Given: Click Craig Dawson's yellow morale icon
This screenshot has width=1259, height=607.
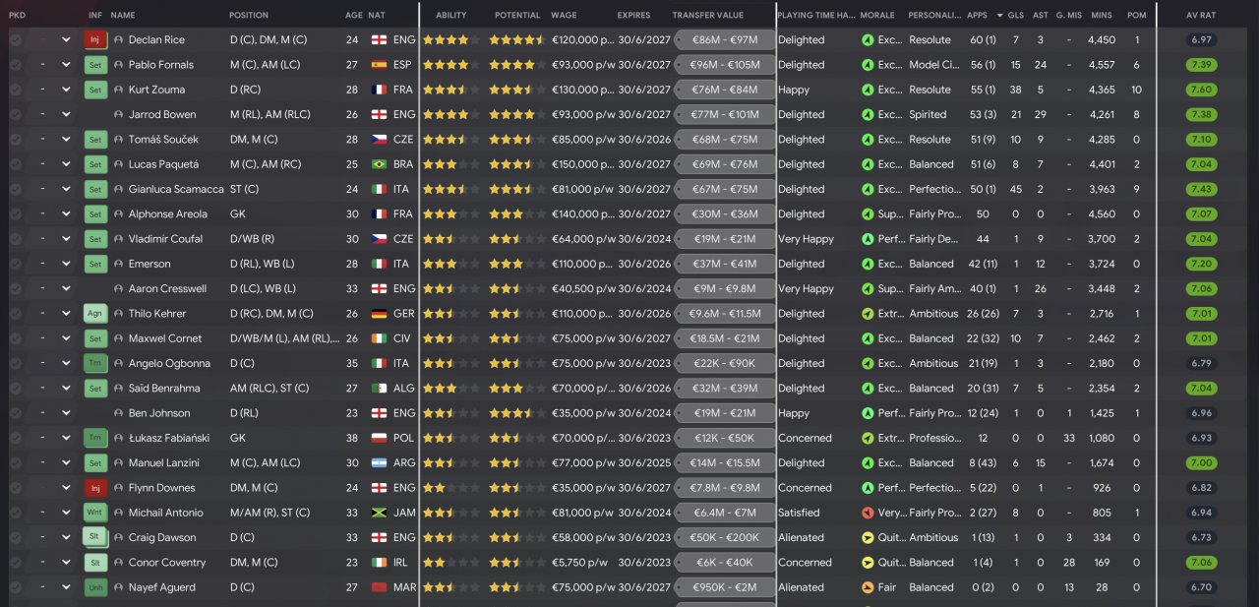Looking at the screenshot, I should [867, 538].
